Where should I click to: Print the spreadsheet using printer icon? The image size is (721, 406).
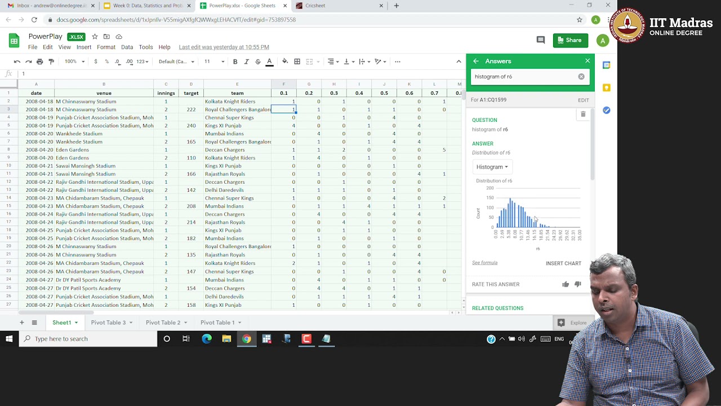pos(39,61)
